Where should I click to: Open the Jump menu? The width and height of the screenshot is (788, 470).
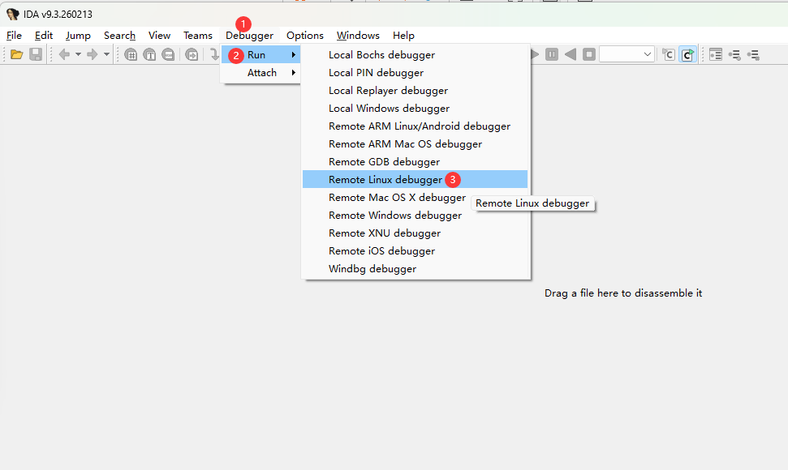click(78, 35)
